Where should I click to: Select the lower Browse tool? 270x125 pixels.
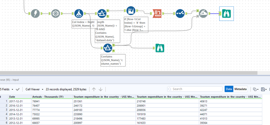(160, 48)
